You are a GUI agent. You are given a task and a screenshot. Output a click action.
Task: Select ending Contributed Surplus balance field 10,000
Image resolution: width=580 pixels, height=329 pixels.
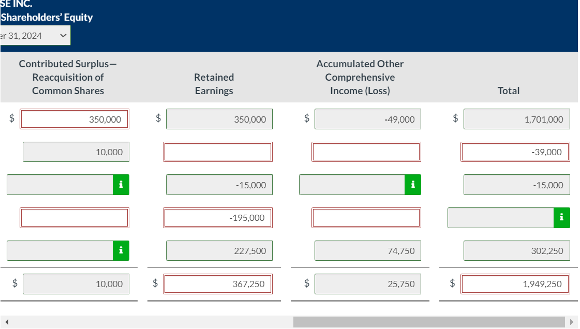click(76, 284)
